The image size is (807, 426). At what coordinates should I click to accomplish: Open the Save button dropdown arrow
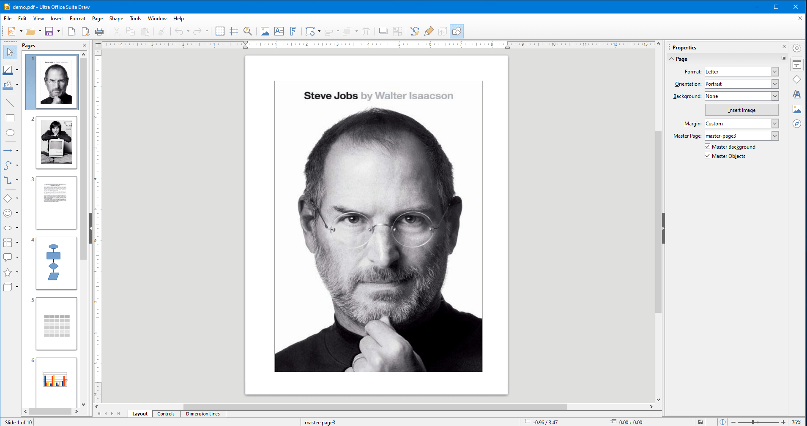pos(58,31)
